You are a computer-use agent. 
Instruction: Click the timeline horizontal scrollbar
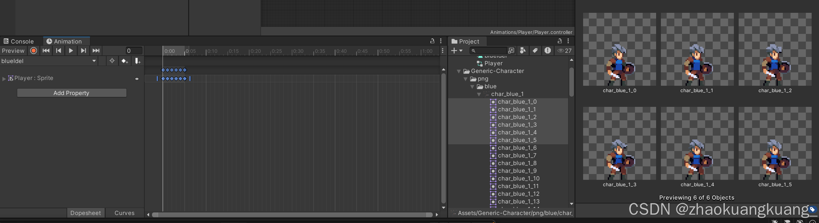tap(292, 215)
